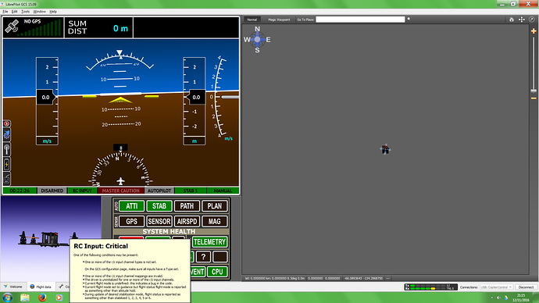Open Firefox from the taskbar
This screenshot has height=303, width=539.
click(x=42, y=298)
